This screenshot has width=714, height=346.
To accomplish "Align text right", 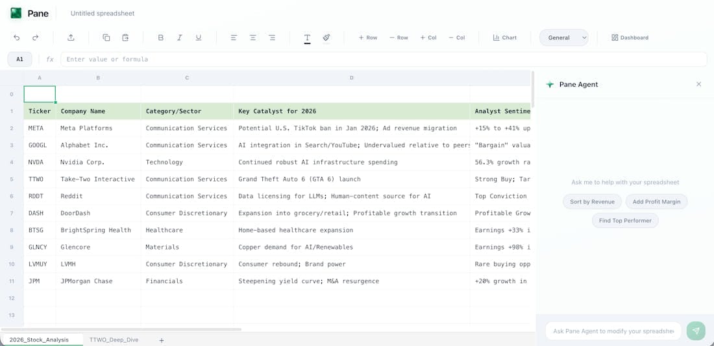I will coord(272,38).
